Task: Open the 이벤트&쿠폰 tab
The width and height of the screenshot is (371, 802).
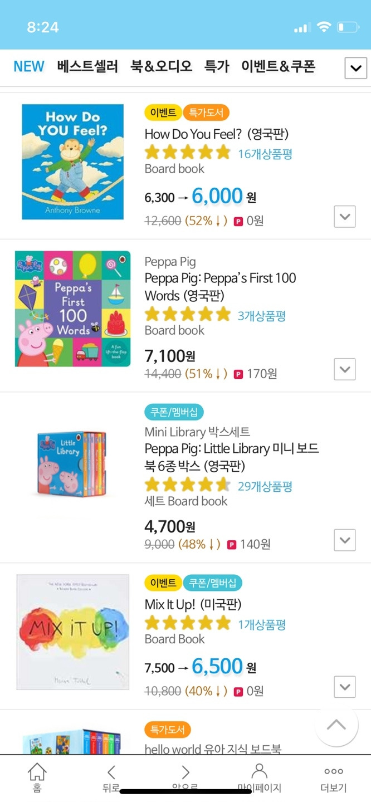Action: [x=278, y=67]
